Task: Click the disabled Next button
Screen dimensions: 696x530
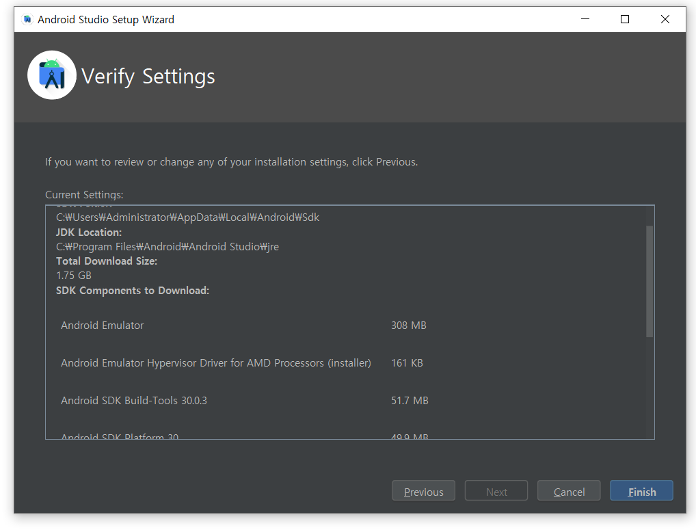Action: pyautogui.click(x=496, y=490)
